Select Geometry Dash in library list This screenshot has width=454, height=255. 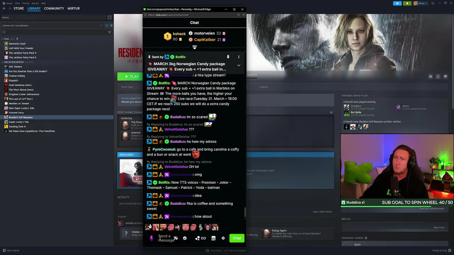point(17,44)
